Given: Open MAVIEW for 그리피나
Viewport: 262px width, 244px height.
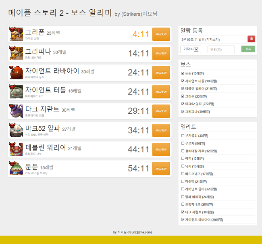Looking at the screenshot, I should click(161, 53).
